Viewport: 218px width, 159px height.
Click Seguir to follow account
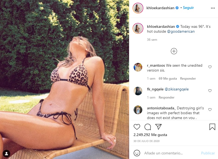(x=188, y=8)
